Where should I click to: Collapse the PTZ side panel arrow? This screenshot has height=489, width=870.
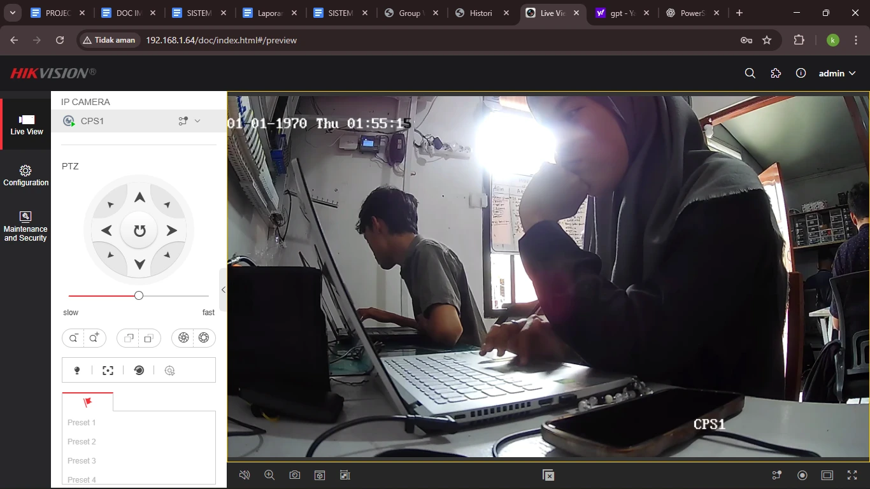point(223,290)
